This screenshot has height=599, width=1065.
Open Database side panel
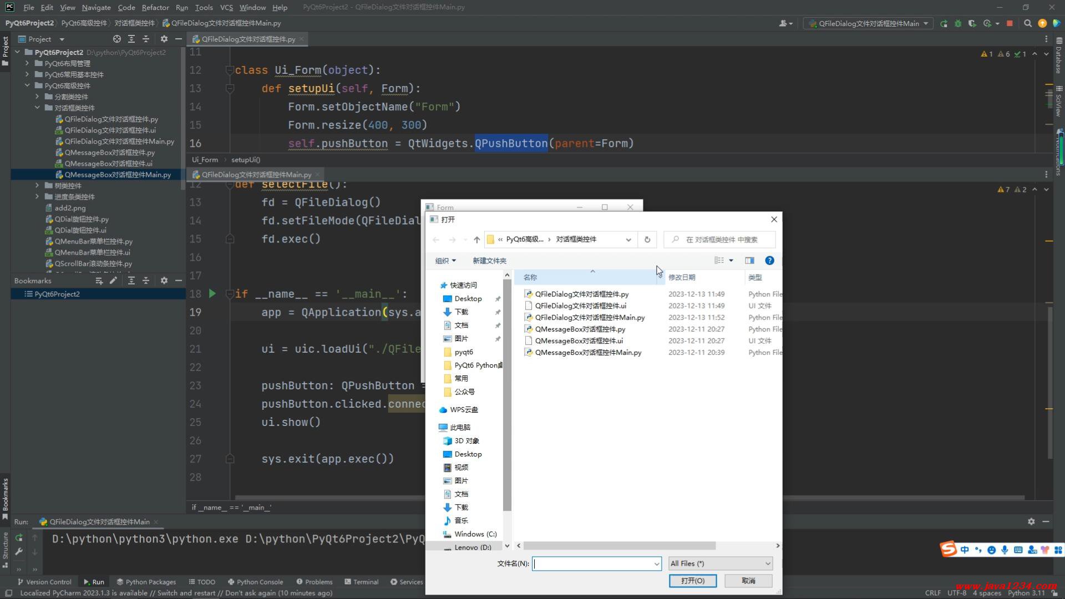pyautogui.click(x=1059, y=55)
